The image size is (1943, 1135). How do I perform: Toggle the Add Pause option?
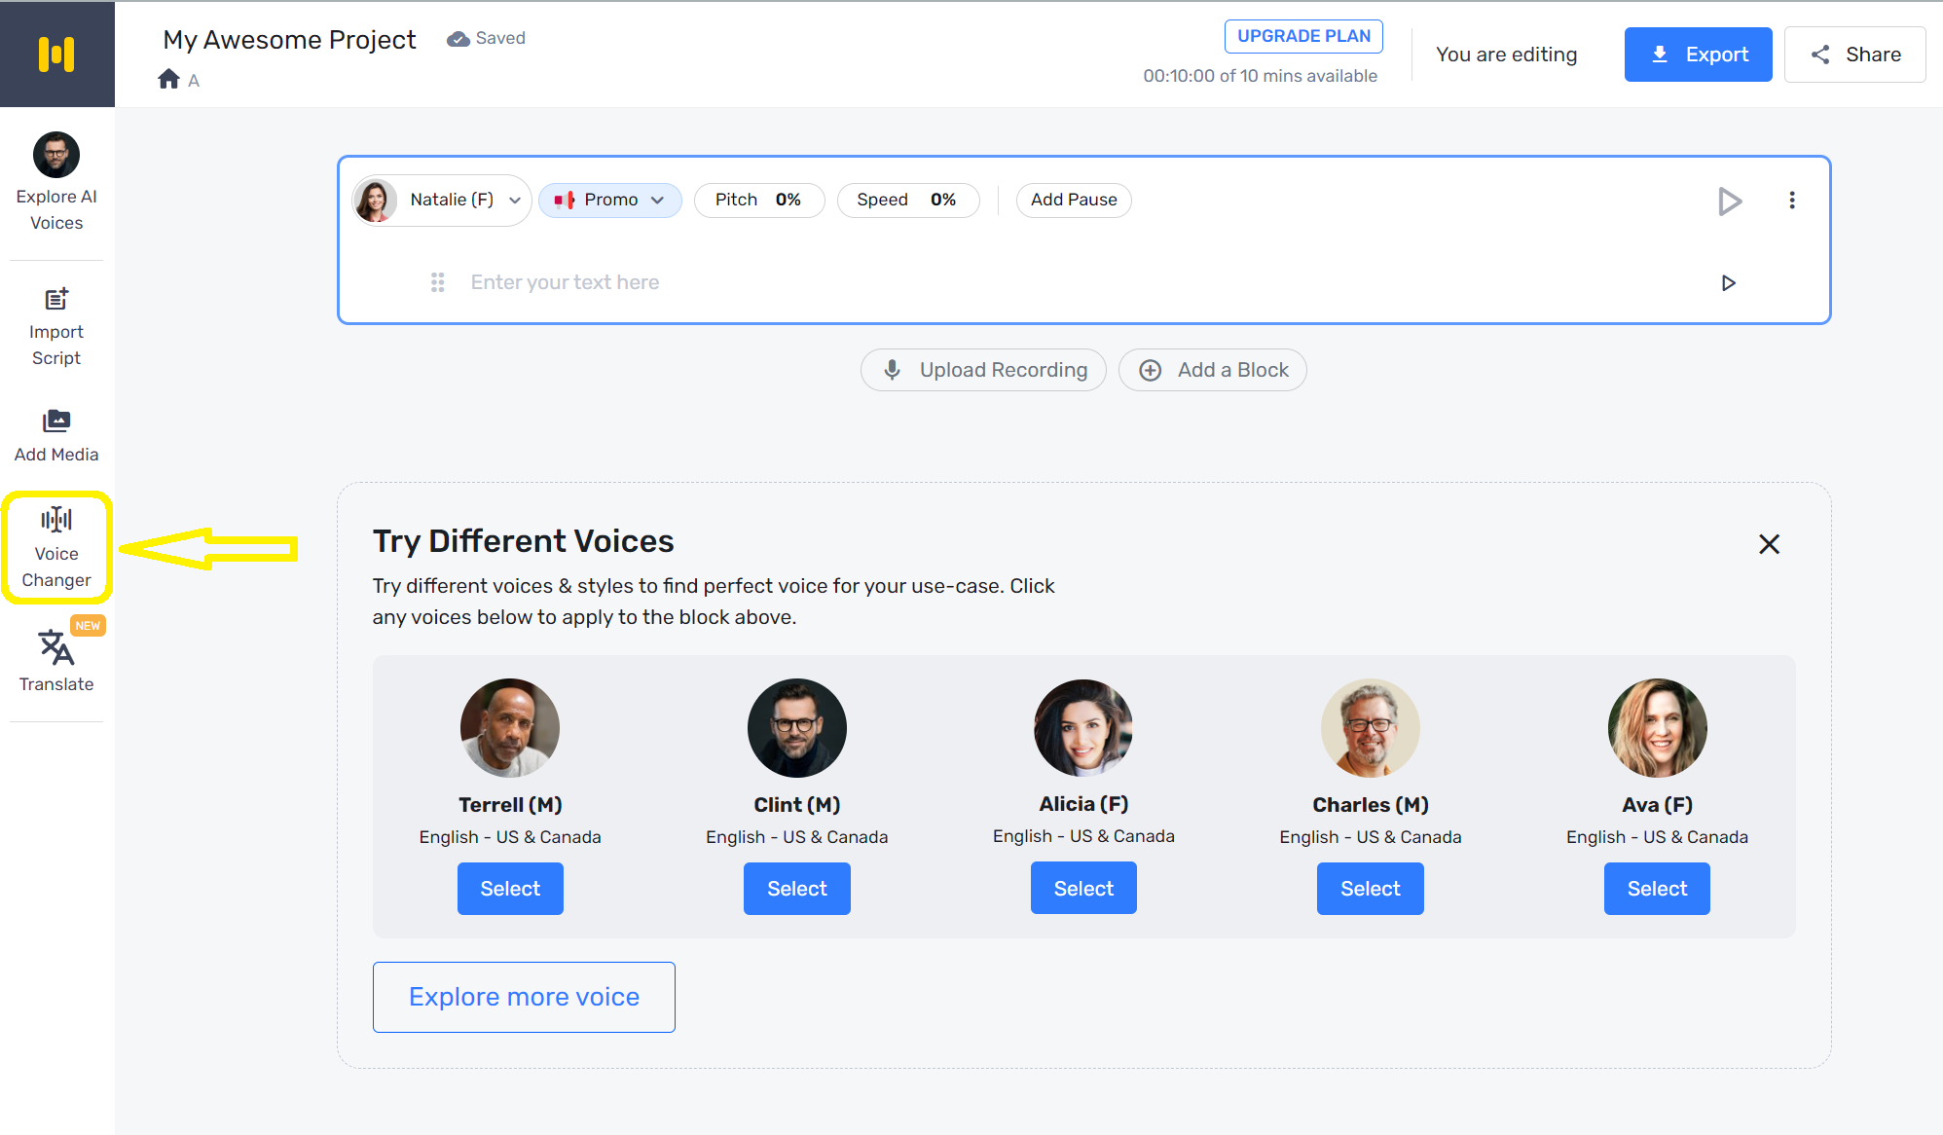(x=1073, y=199)
